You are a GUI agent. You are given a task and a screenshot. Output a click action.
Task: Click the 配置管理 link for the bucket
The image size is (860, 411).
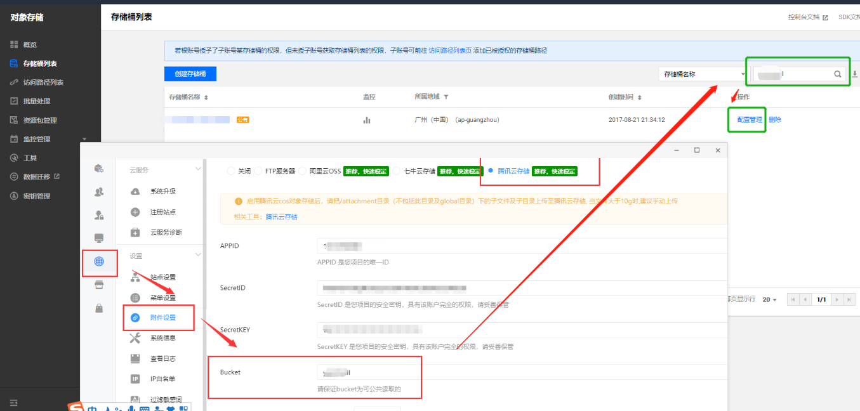point(749,120)
